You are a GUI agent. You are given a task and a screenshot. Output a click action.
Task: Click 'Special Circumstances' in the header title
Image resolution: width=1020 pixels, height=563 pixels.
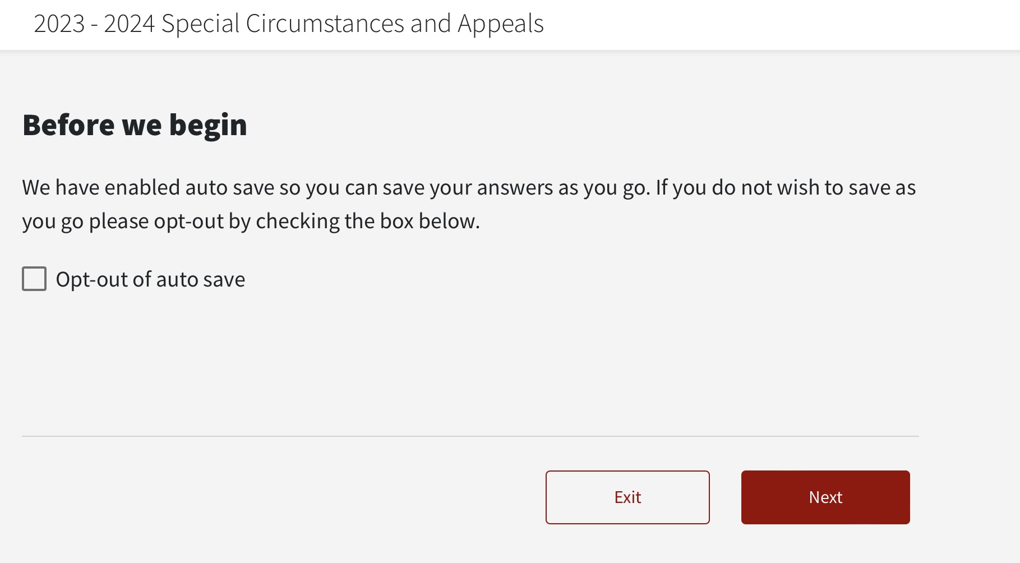coord(283,24)
